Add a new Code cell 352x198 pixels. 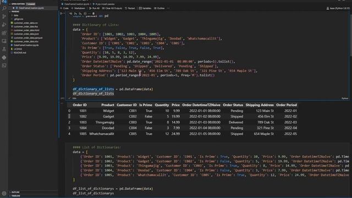(64, 8)
